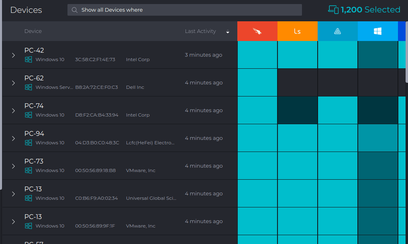Click PC-74's dark cell in the Lansweeper column
The image size is (408, 244).
[297, 110]
